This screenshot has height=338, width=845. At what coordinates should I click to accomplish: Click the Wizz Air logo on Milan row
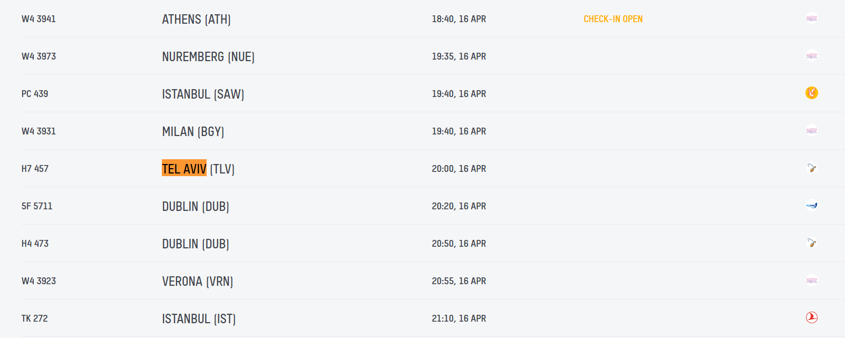[811, 131]
